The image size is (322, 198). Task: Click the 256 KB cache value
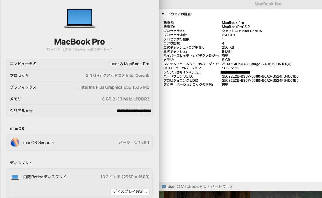pos(228,47)
